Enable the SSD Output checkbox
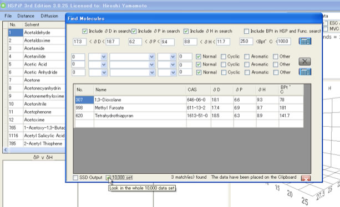Image resolution: width=340 pixels, height=207 pixels. click(x=75, y=178)
